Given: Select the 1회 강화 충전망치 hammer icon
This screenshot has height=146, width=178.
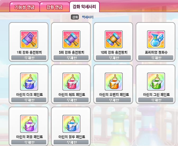Looking at the screenshot, I should coord(29,39).
